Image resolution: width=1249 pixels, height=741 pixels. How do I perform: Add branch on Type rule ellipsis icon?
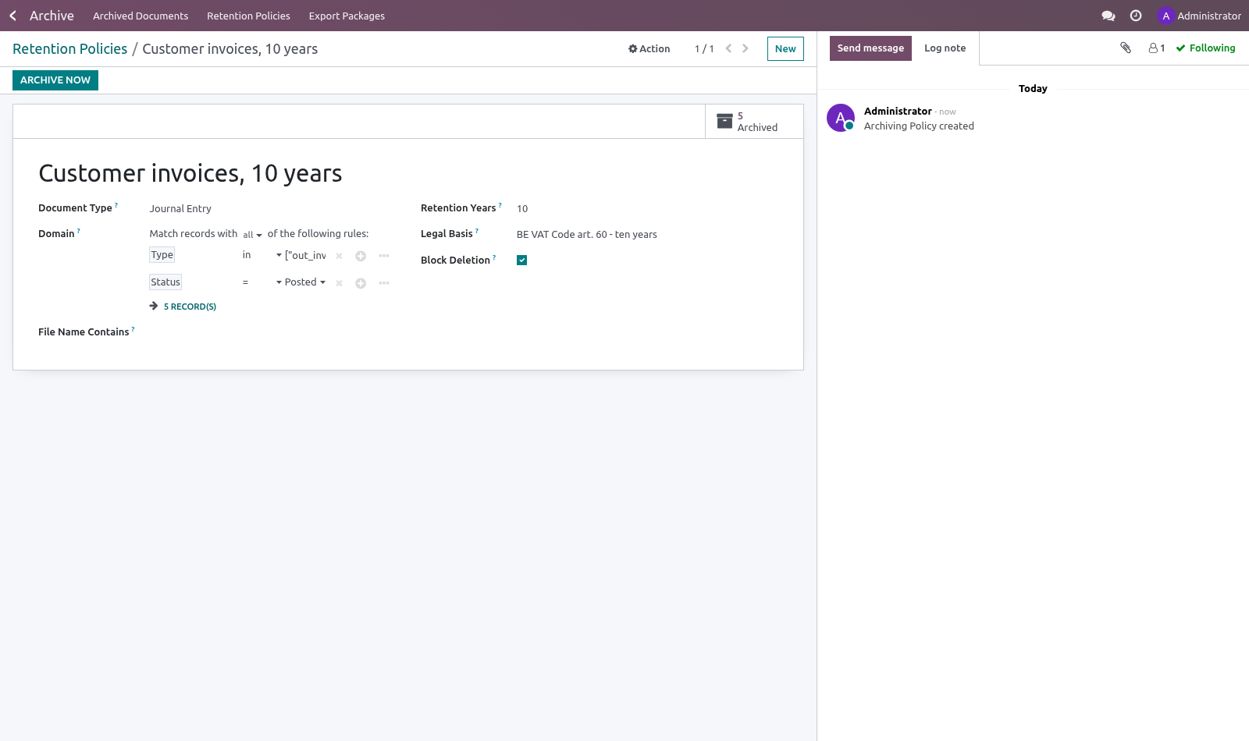(384, 256)
